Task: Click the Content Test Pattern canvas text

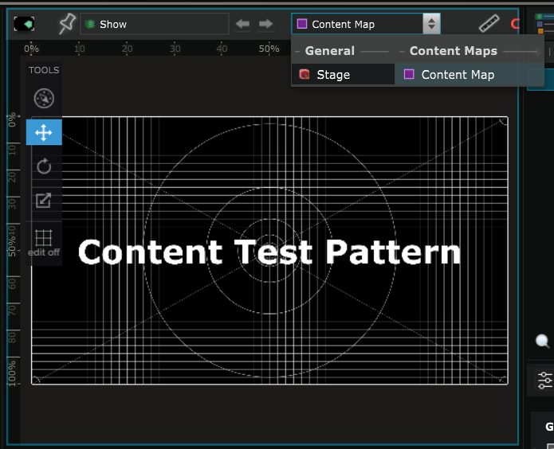Action: click(x=269, y=252)
